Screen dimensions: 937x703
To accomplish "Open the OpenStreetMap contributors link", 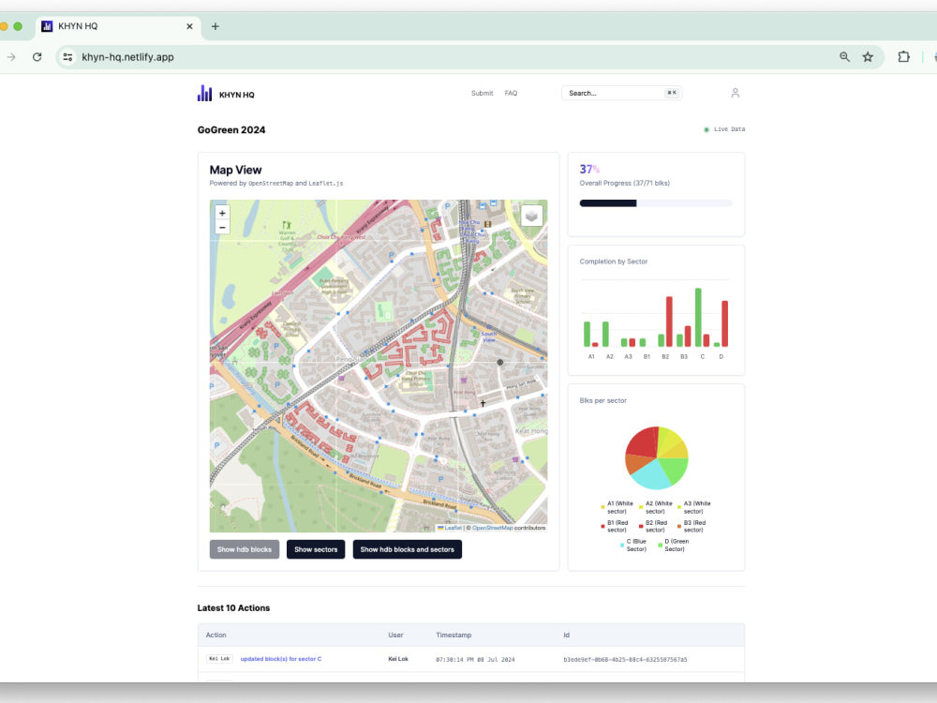I will pyautogui.click(x=493, y=528).
